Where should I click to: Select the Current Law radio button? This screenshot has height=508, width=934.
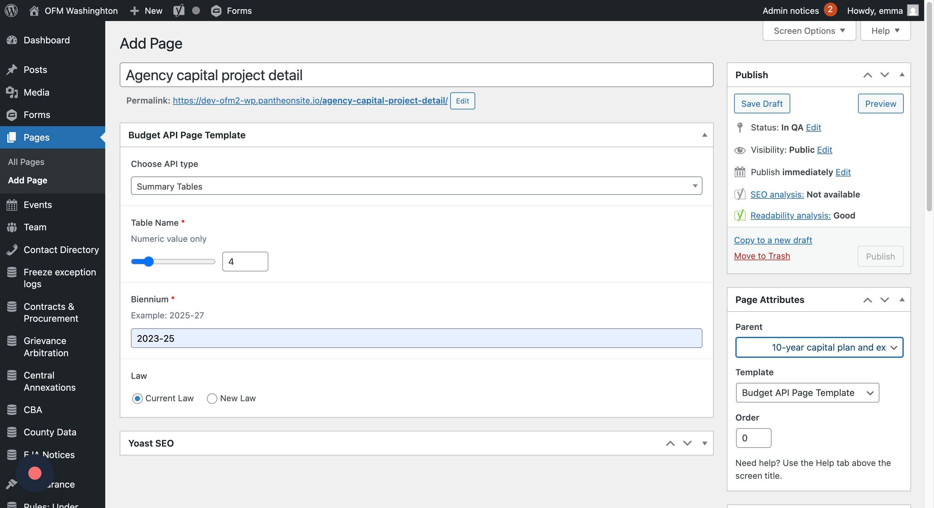point(137,399)
